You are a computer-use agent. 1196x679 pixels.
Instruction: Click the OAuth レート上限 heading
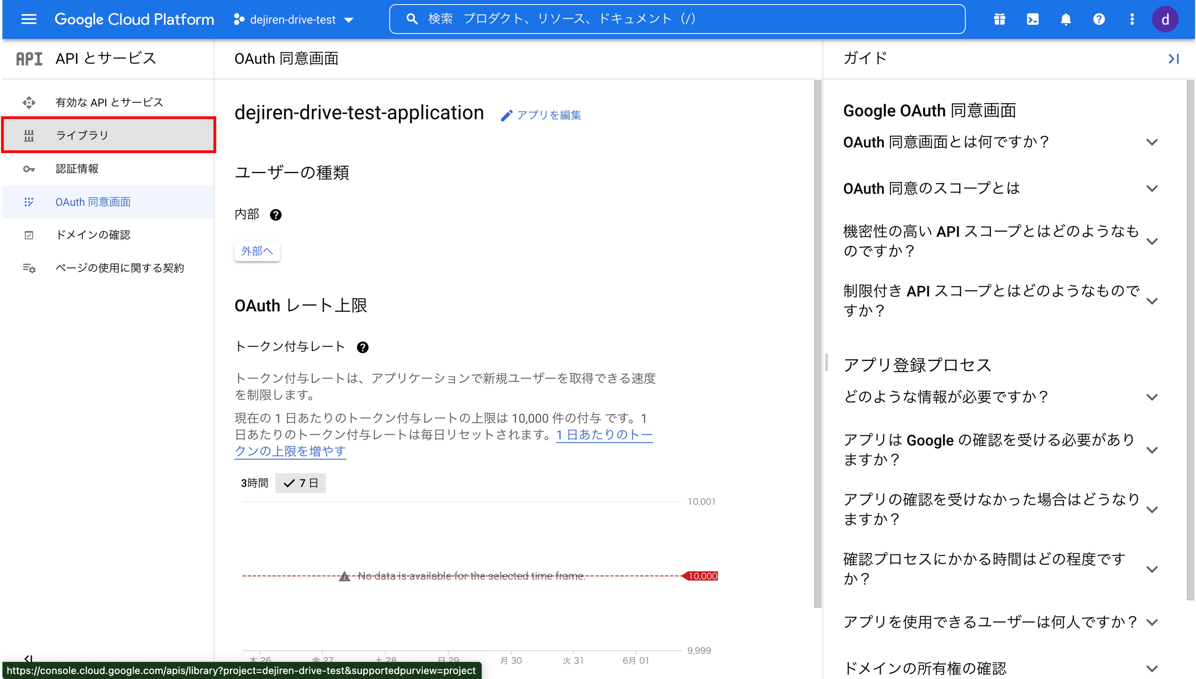pos(301,305)
